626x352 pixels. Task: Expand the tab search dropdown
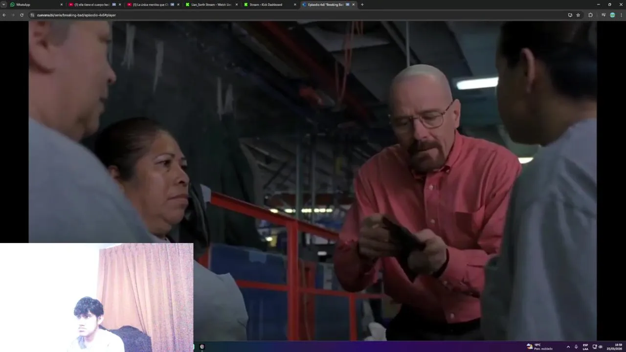pos(4,4)
